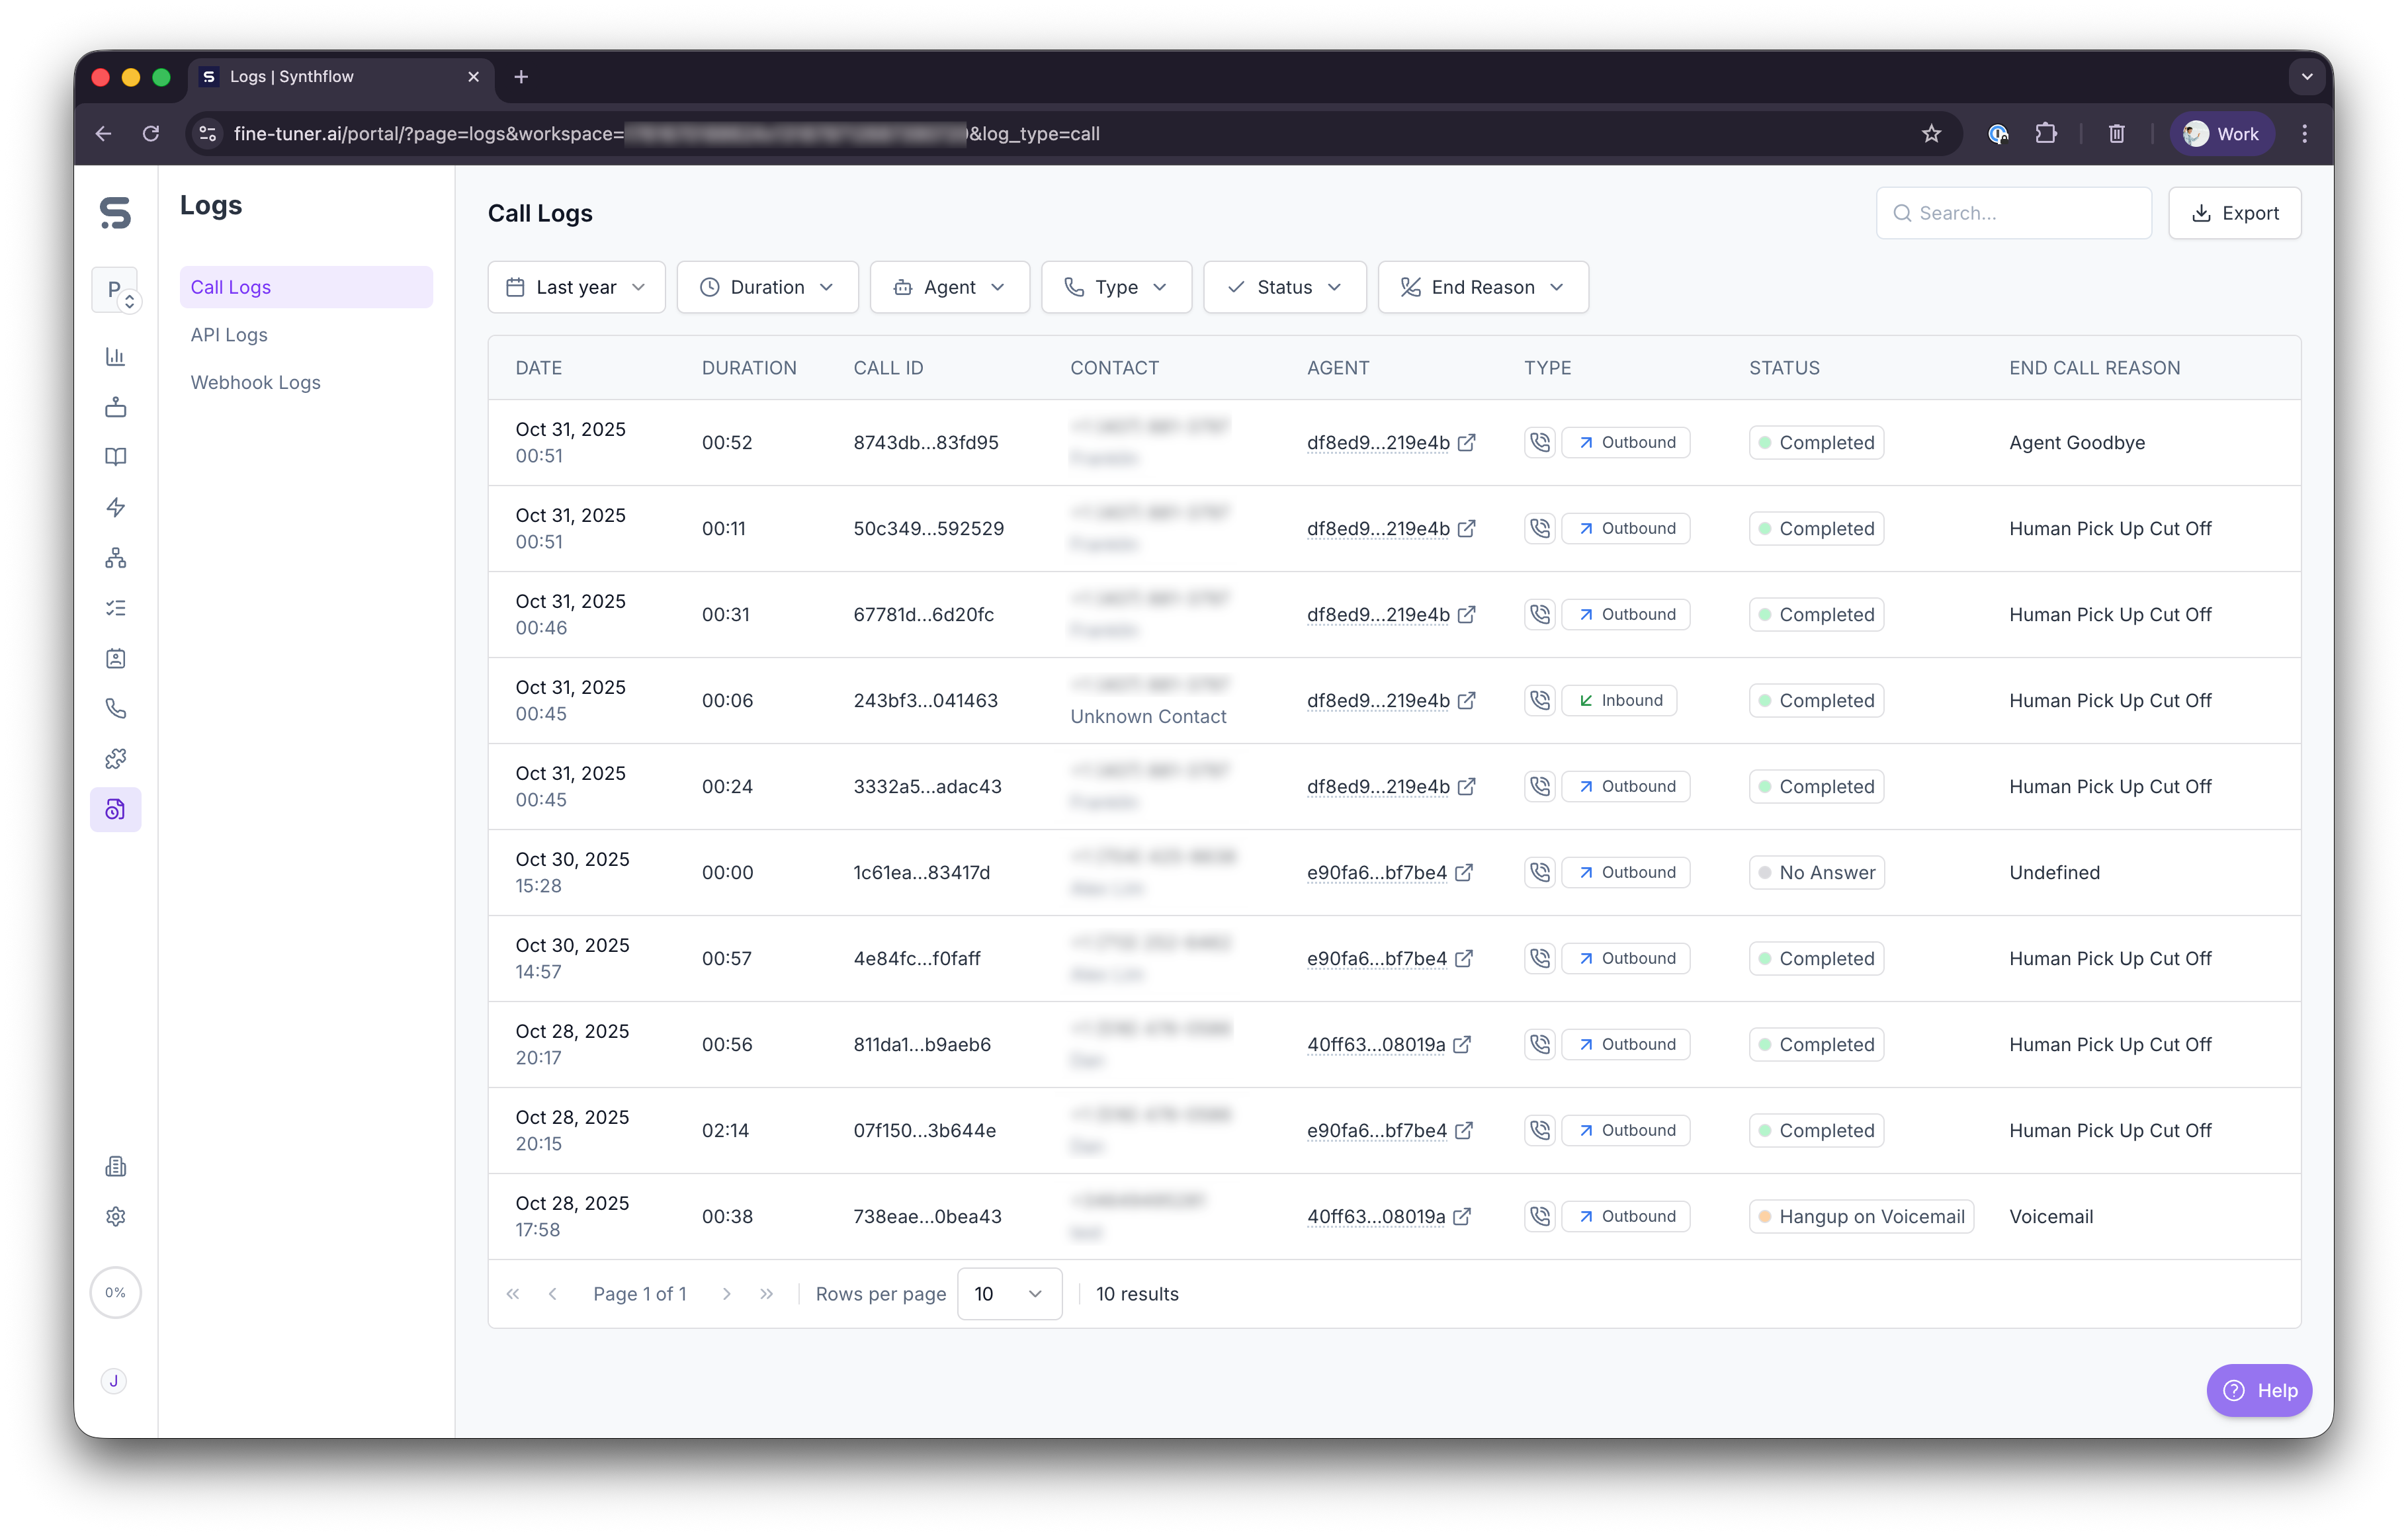Click the contacts badge sidebar icon
Screen dimensions: 2408x1536
coord(115,658)
